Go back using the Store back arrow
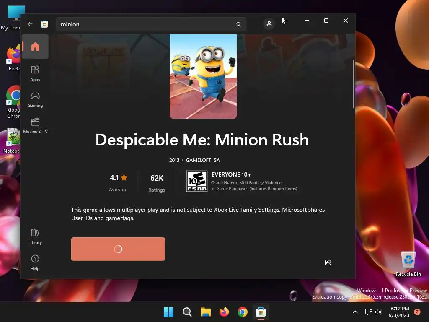 pos(30,24)
